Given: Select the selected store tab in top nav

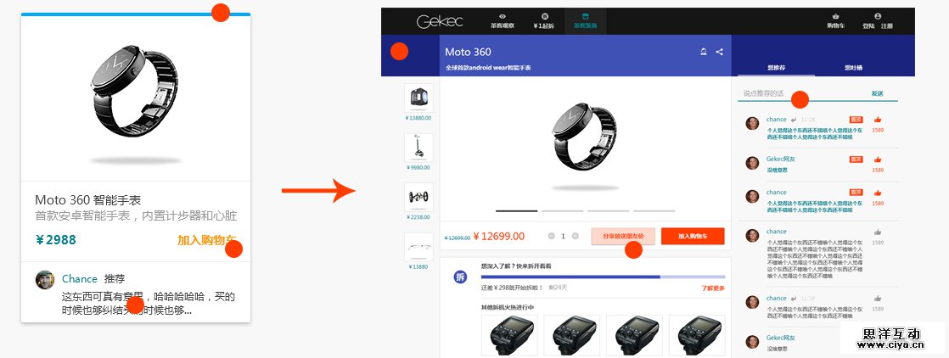Looking at the screenshot, I should click(585, 21).
